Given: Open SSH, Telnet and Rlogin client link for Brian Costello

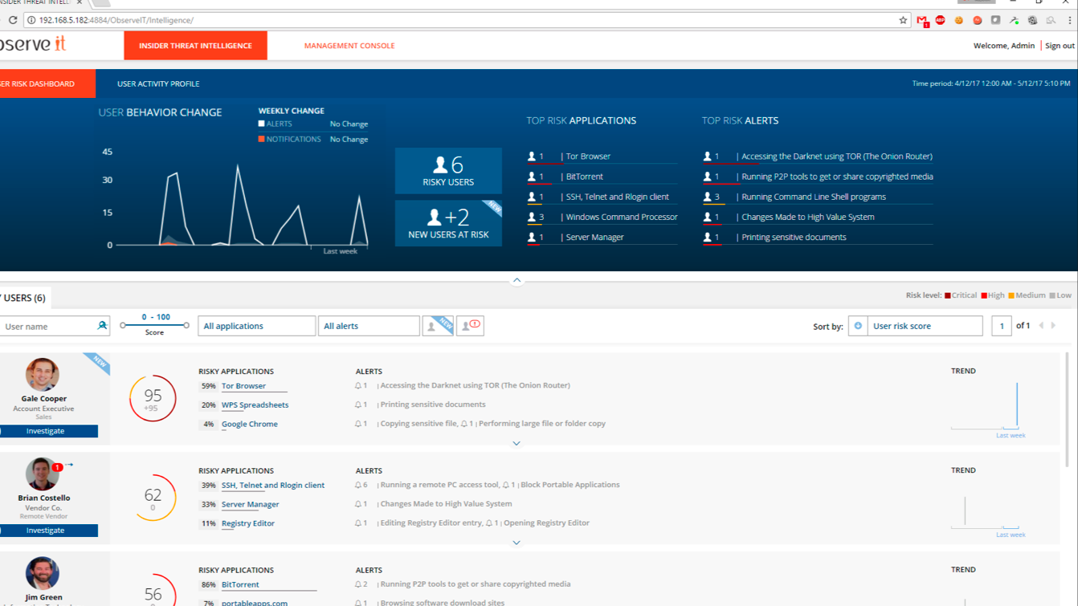Looking at the screenshot, I should tap(273, 486).
